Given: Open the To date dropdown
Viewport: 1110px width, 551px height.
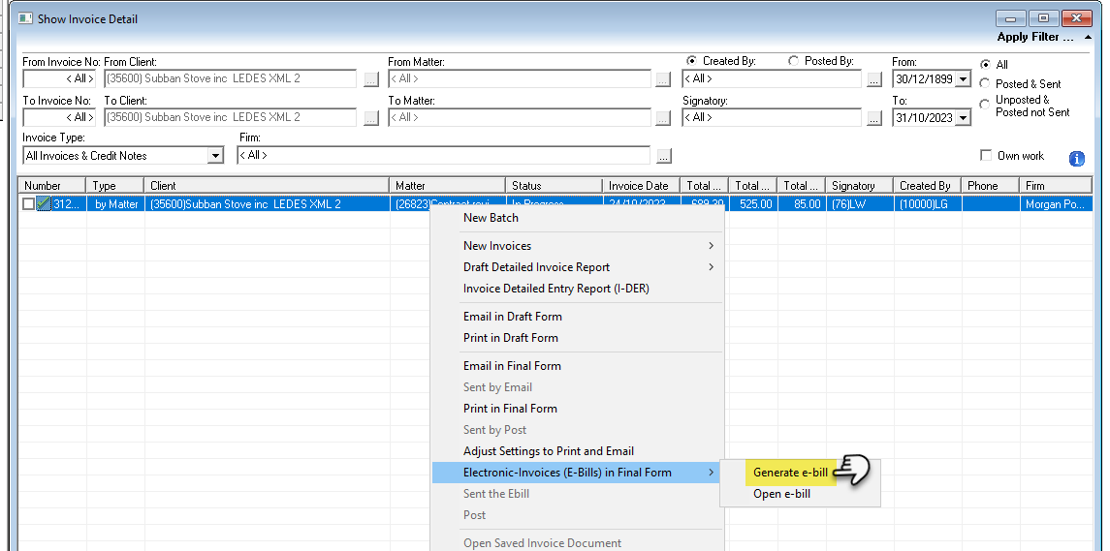Looking at the screenshot, I should [962, 118].
